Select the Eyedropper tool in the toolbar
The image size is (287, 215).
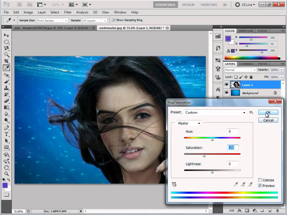point(6,67)
